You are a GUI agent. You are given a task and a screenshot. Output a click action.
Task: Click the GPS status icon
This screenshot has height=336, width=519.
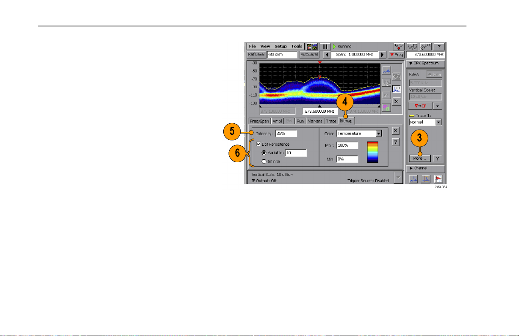coord(398,46)
